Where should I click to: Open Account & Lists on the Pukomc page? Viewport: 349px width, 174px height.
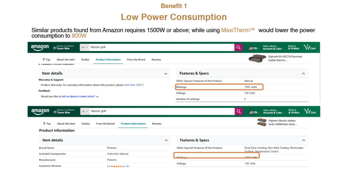click(x=272, y=111)
